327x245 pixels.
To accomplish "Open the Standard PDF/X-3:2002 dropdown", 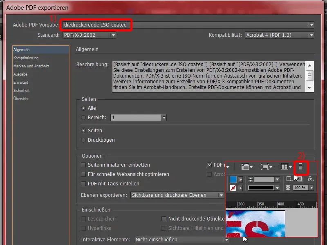I will (89, 35).
